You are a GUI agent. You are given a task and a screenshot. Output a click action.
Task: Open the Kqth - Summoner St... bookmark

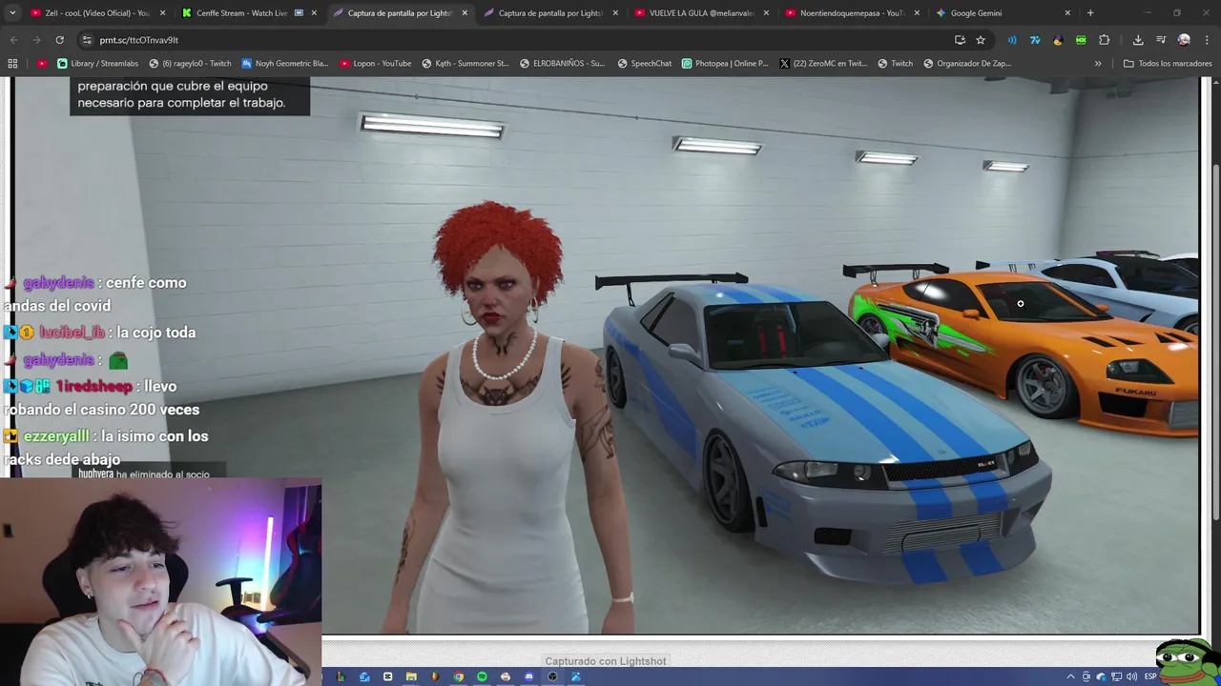[466, 64]
